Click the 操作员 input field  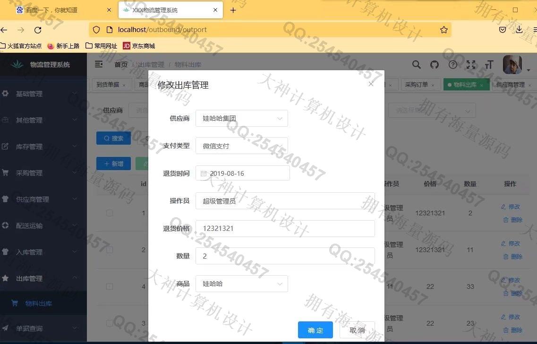285,201
